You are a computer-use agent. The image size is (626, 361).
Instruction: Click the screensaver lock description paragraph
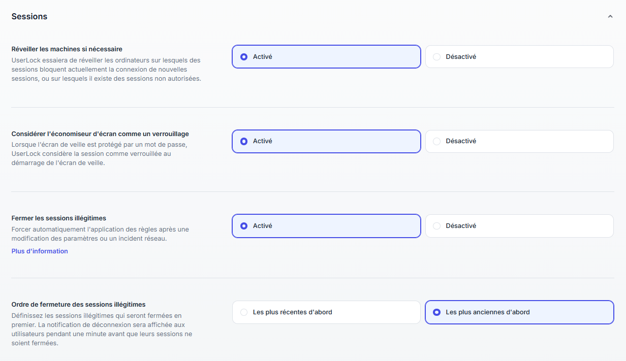(x=100, y=154)
